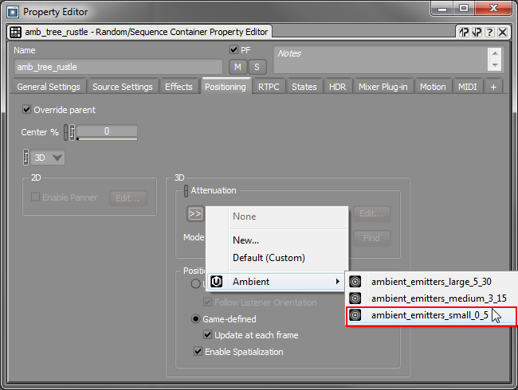The height and width of the screenshot is (390, 518).
Task: Switch to the RTPC tab
Action: click(x=269, y=87)
